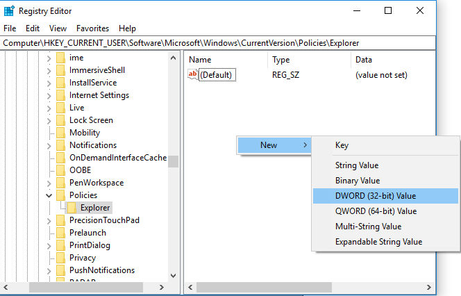
Task: Choose Expandable String Value option
Action: pos(385,242)
